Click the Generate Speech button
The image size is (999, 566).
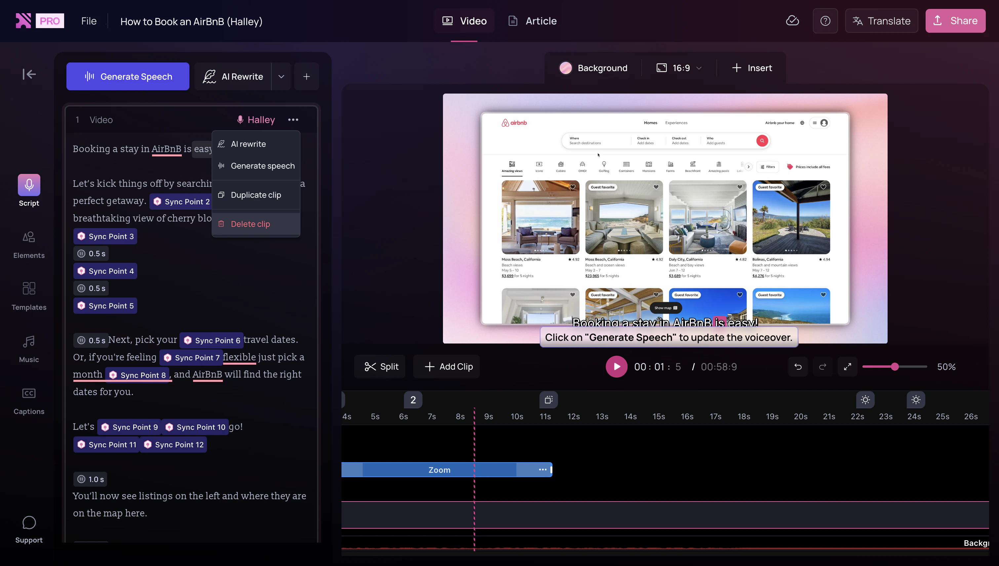[128, 76]
